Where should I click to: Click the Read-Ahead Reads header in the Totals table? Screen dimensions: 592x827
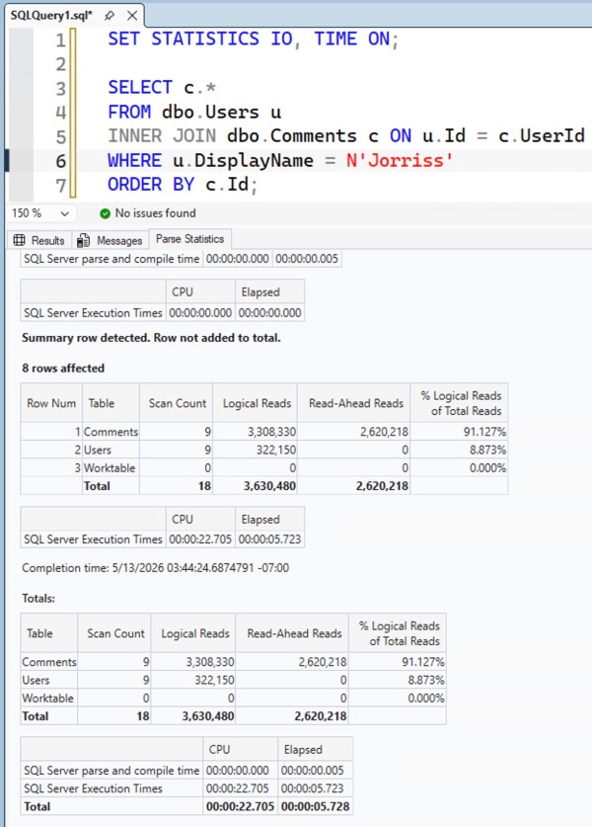pyautogui.click(x=294, y=633)
